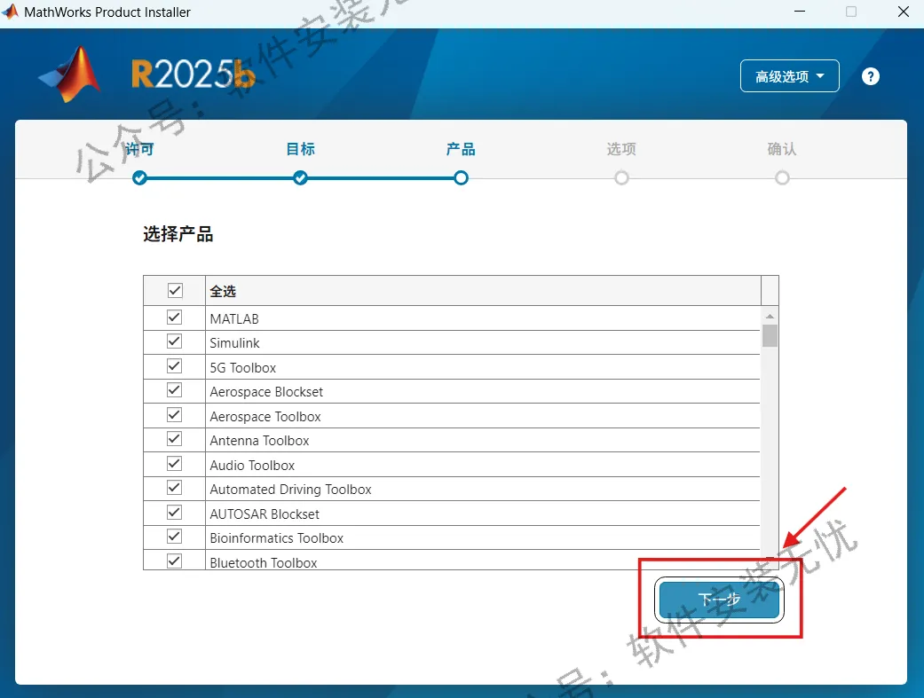
Task: Select the 选项 step tab
Action: coord(621,149)
